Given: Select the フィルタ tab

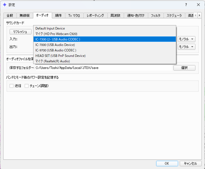Looking at the screenshot, I should [156, 16].
